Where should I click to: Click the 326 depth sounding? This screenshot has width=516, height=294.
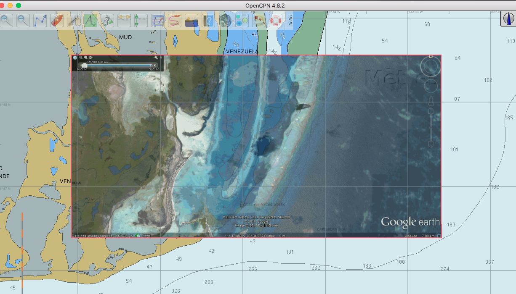[176, 291]
